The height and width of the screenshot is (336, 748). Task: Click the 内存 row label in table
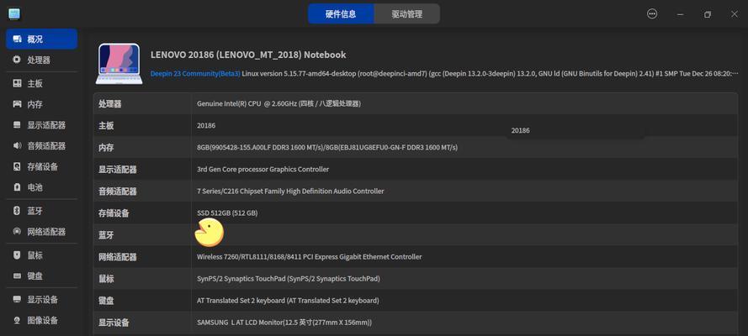pyautogui.click(x=106, y=148)
